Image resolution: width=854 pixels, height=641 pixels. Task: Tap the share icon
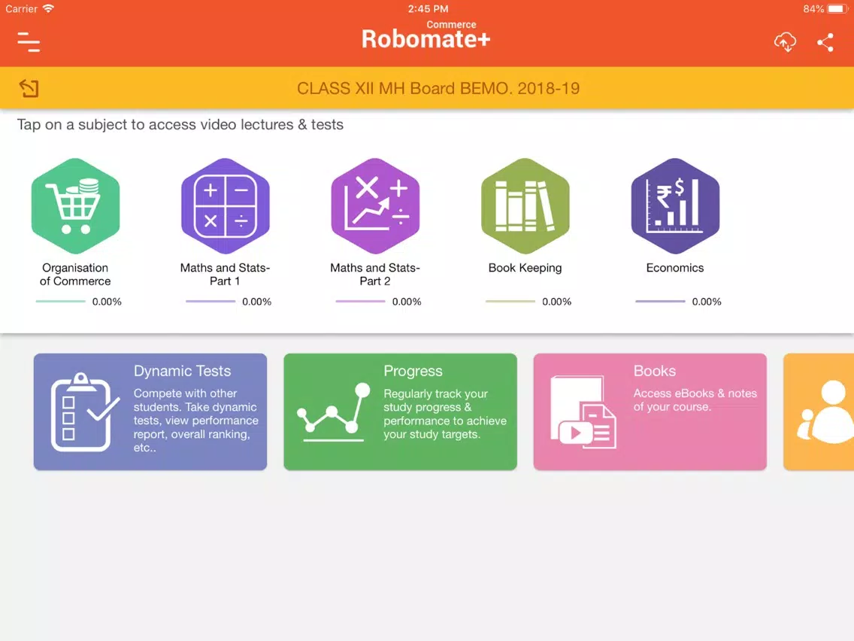[x=825, y=43]
